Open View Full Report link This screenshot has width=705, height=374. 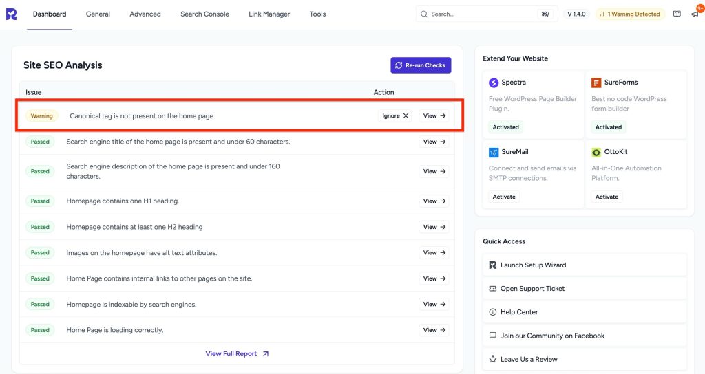237,354
